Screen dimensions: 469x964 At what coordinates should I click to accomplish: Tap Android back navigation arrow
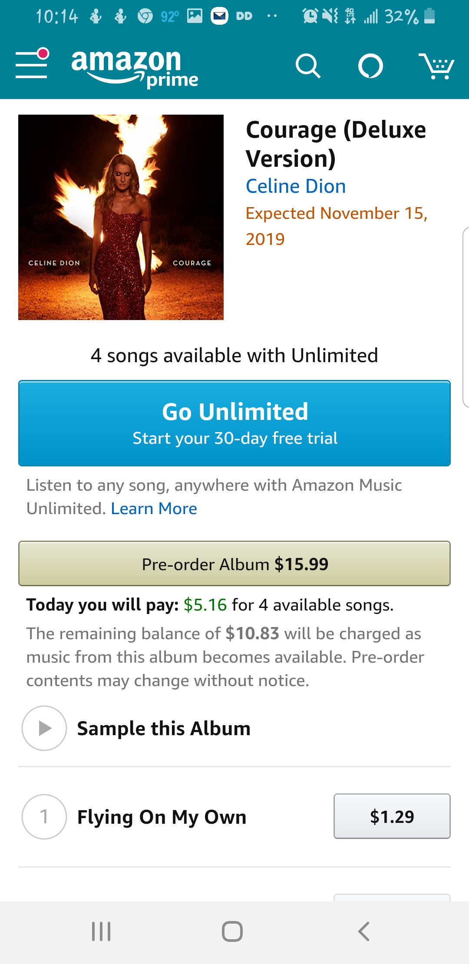point(363,931)
